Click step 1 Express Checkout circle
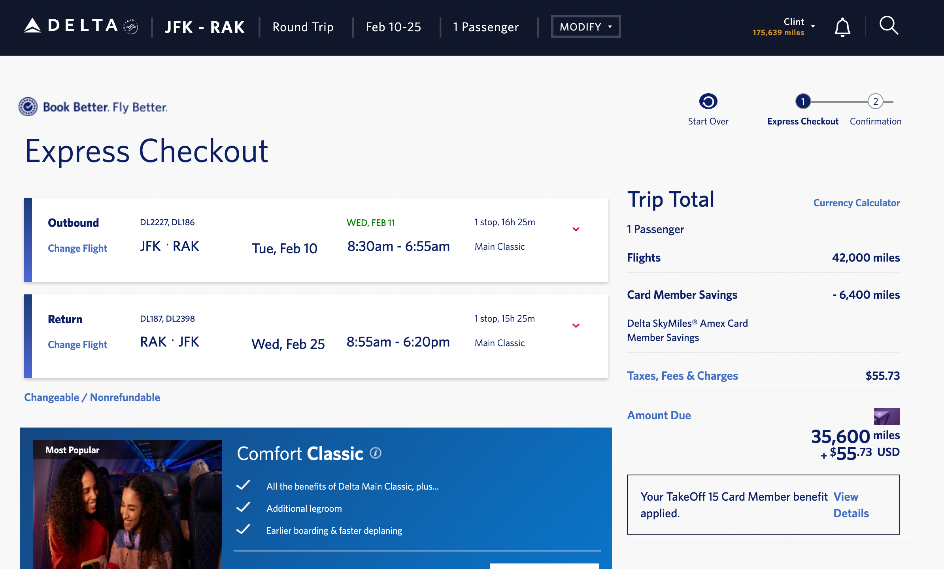This screenshot has height=569, width=944. (802, 102)
